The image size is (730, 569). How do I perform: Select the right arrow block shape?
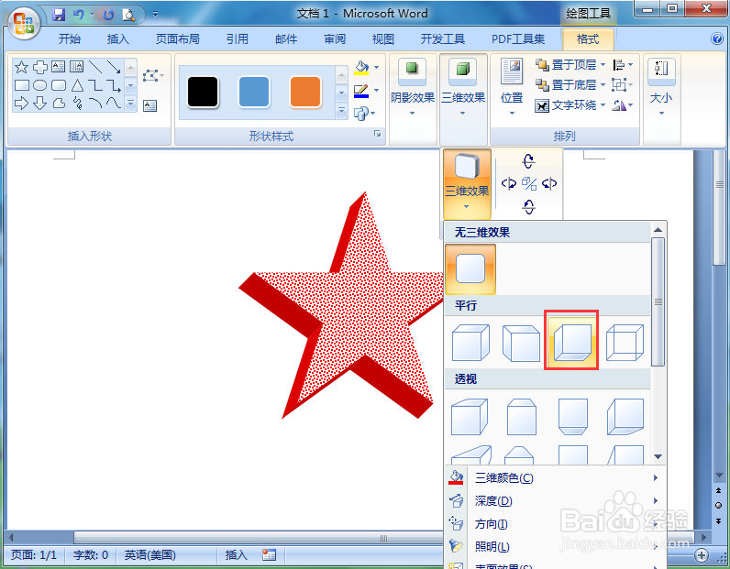21,103
